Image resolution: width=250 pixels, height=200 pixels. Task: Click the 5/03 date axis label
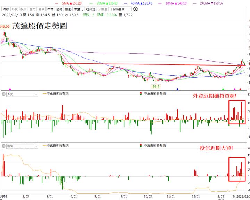(x=26, y=196)
